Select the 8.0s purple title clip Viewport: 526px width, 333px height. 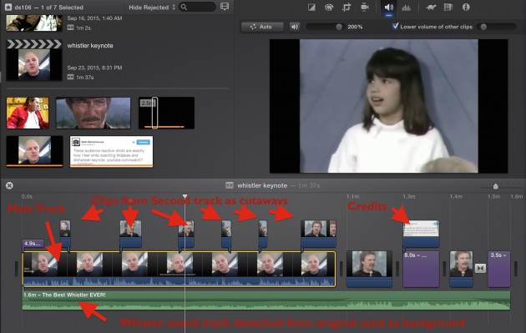tap(421, 269)
